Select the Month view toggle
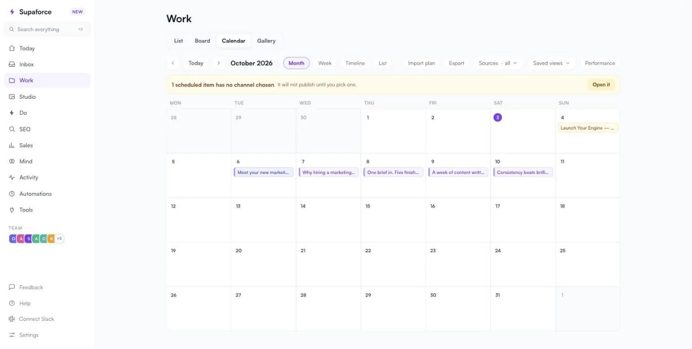The height and width of the screenshot is (349, 692). tap(297, 63)
